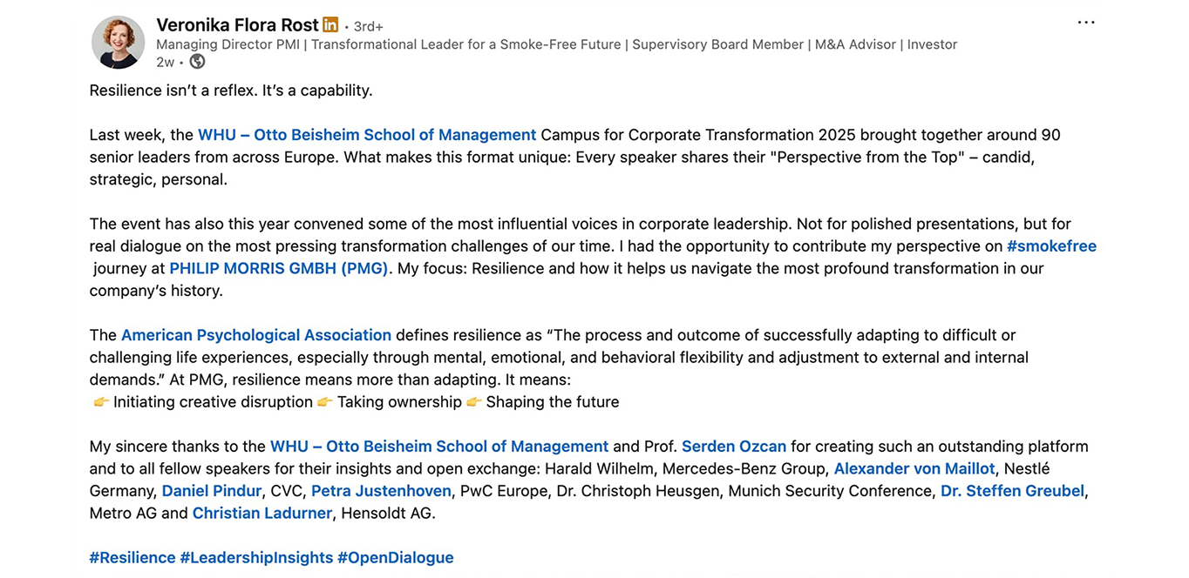The width and height of the screenshot is (1189, 578).
Task: Click the #OpenDialogue hashtag
Action: (395, 558)
